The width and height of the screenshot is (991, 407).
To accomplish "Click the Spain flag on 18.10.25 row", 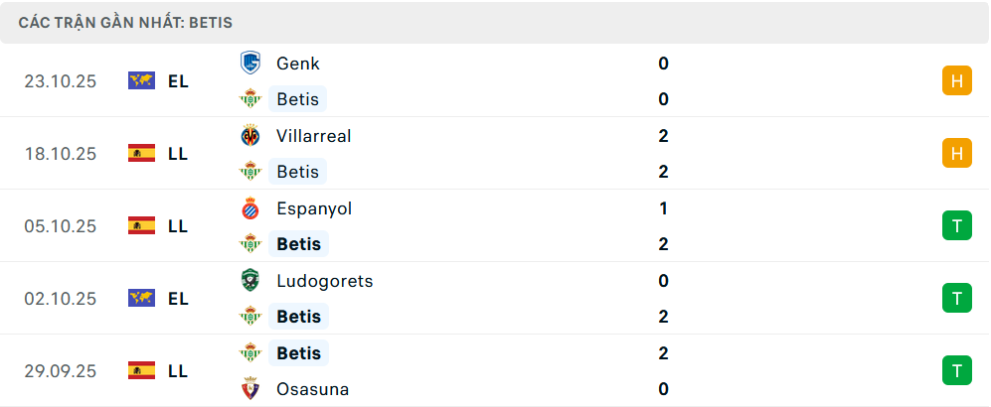I will point(141,154).
